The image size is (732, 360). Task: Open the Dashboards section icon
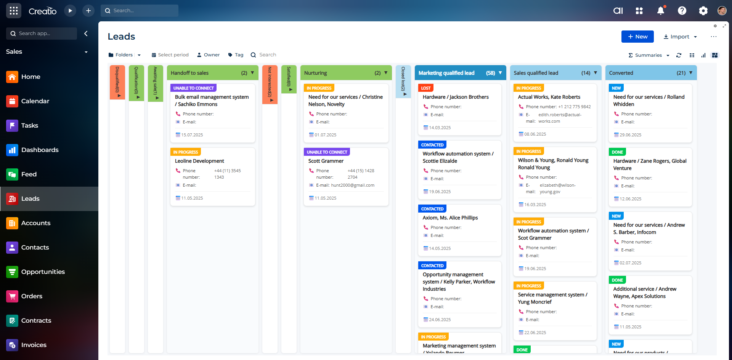pyautogui.click(x=12, y=150)
